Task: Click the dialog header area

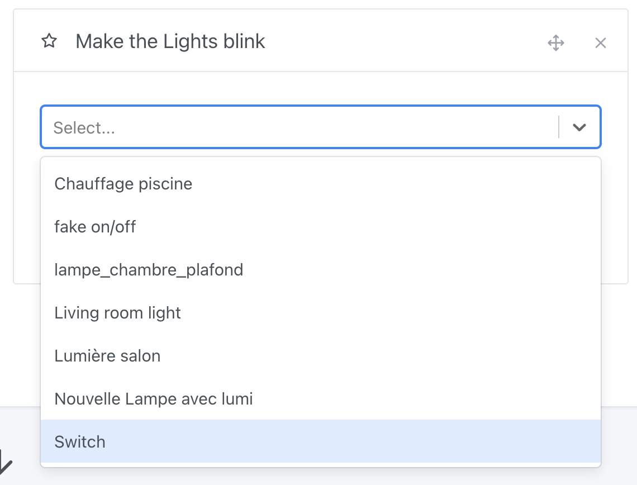Action: [335, 40]
